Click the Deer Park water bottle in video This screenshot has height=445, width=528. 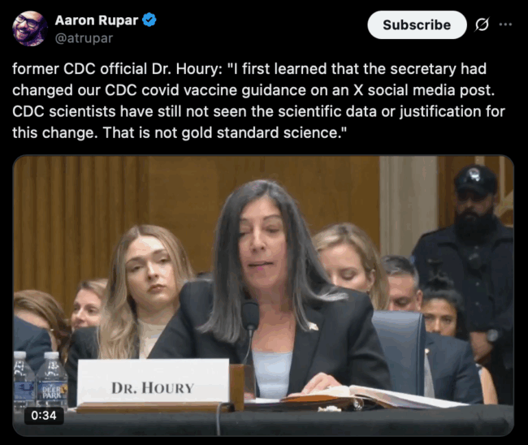51,380
